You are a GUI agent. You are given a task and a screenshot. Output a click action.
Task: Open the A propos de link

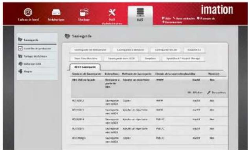click(206, 19)
